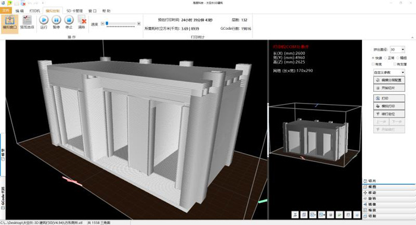
Task: Open the 自定义参数 custom parameters dropdown
Action: point(389,72)
